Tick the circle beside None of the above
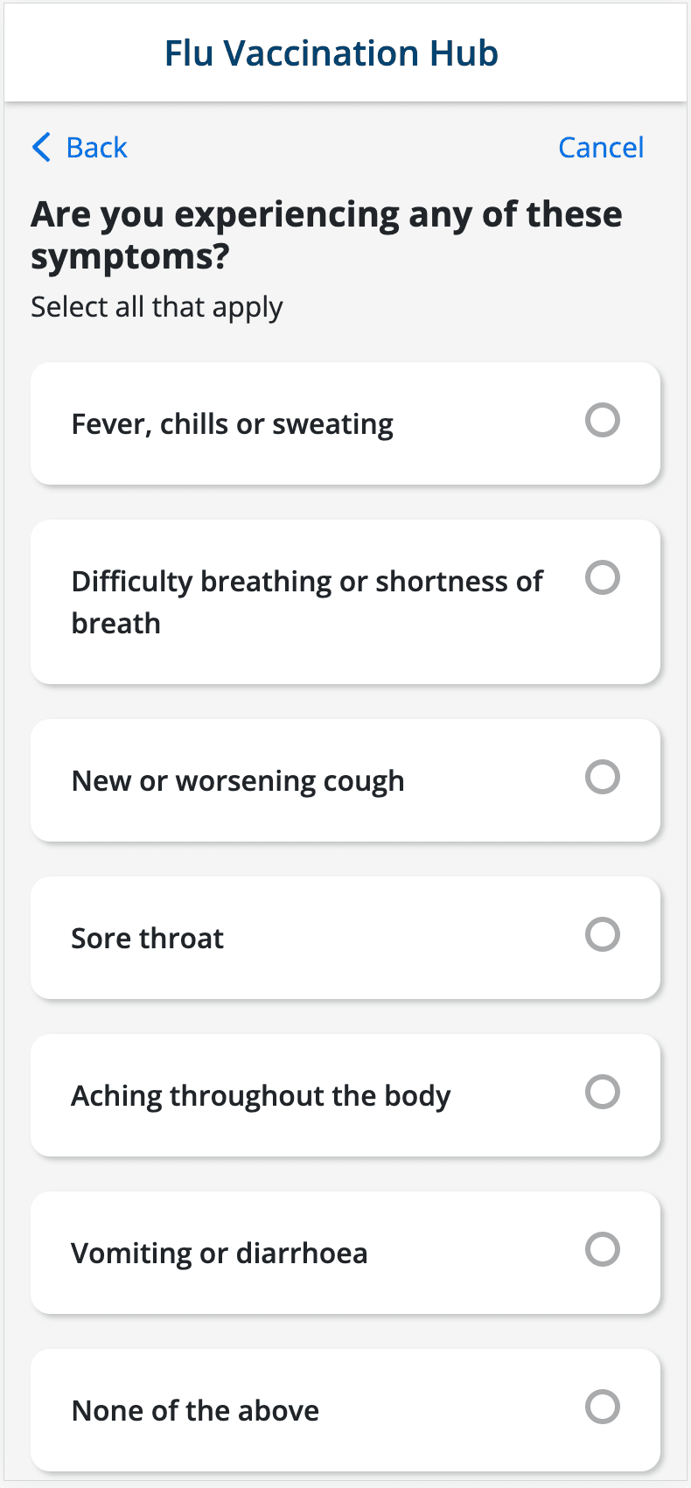 pos(603,1407)
